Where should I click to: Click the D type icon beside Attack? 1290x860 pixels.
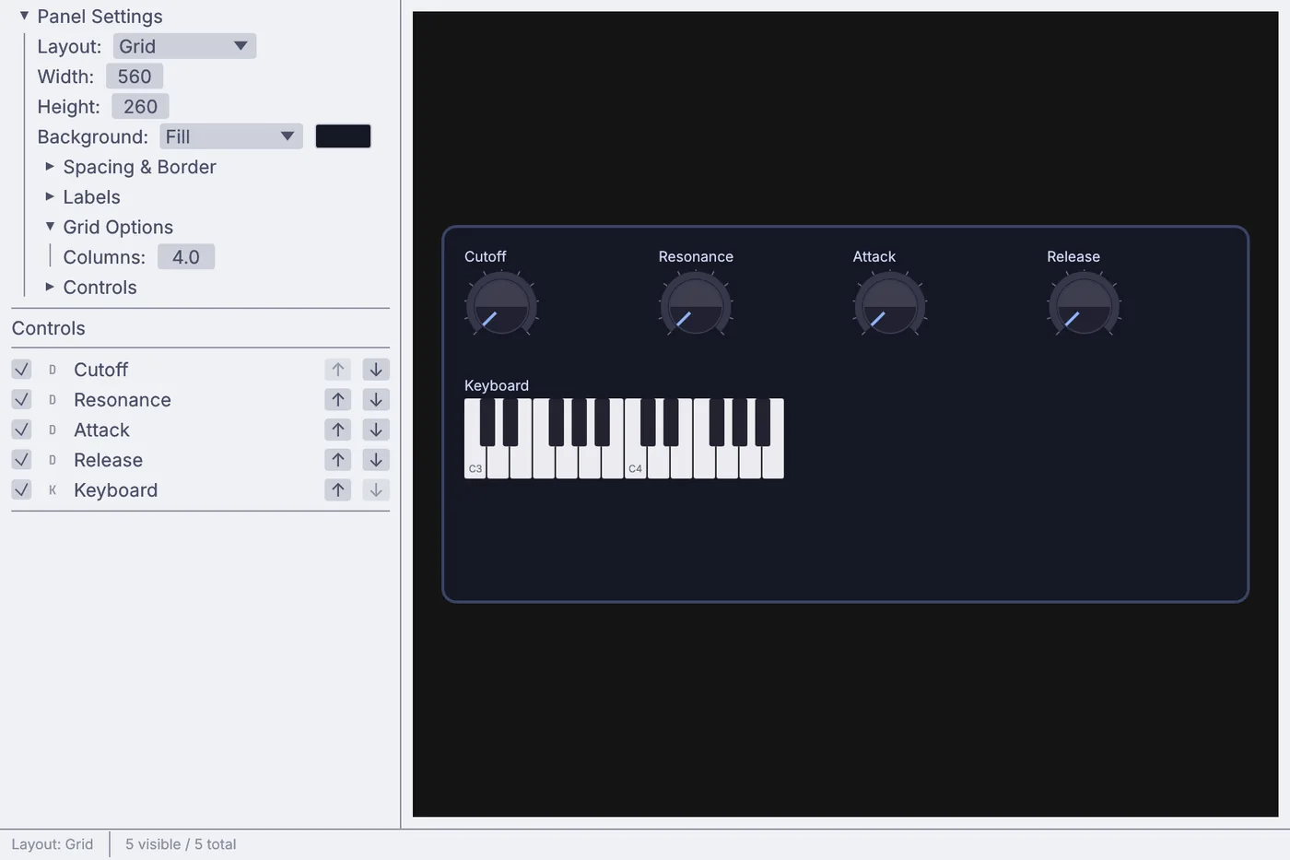coord(53,430)
